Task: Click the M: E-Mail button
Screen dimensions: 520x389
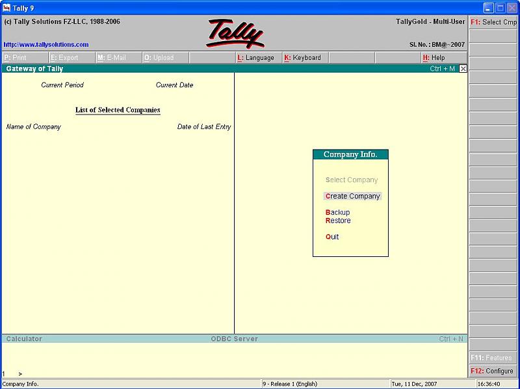Action: (x=119, y=57)
